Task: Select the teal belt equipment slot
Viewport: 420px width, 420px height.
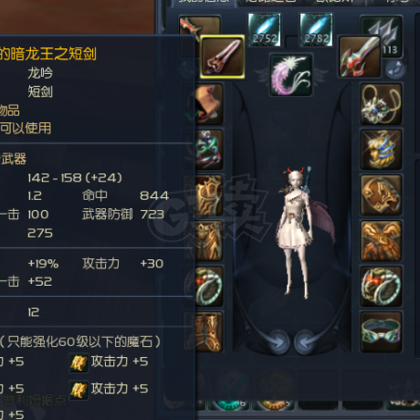Action: 381,331
